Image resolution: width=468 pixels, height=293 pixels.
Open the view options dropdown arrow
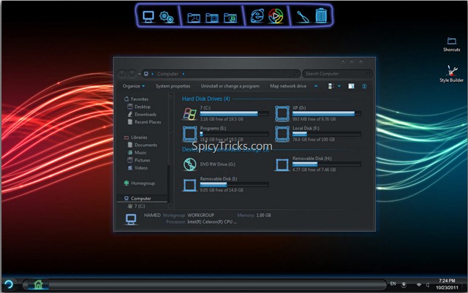tap(339, 86)
